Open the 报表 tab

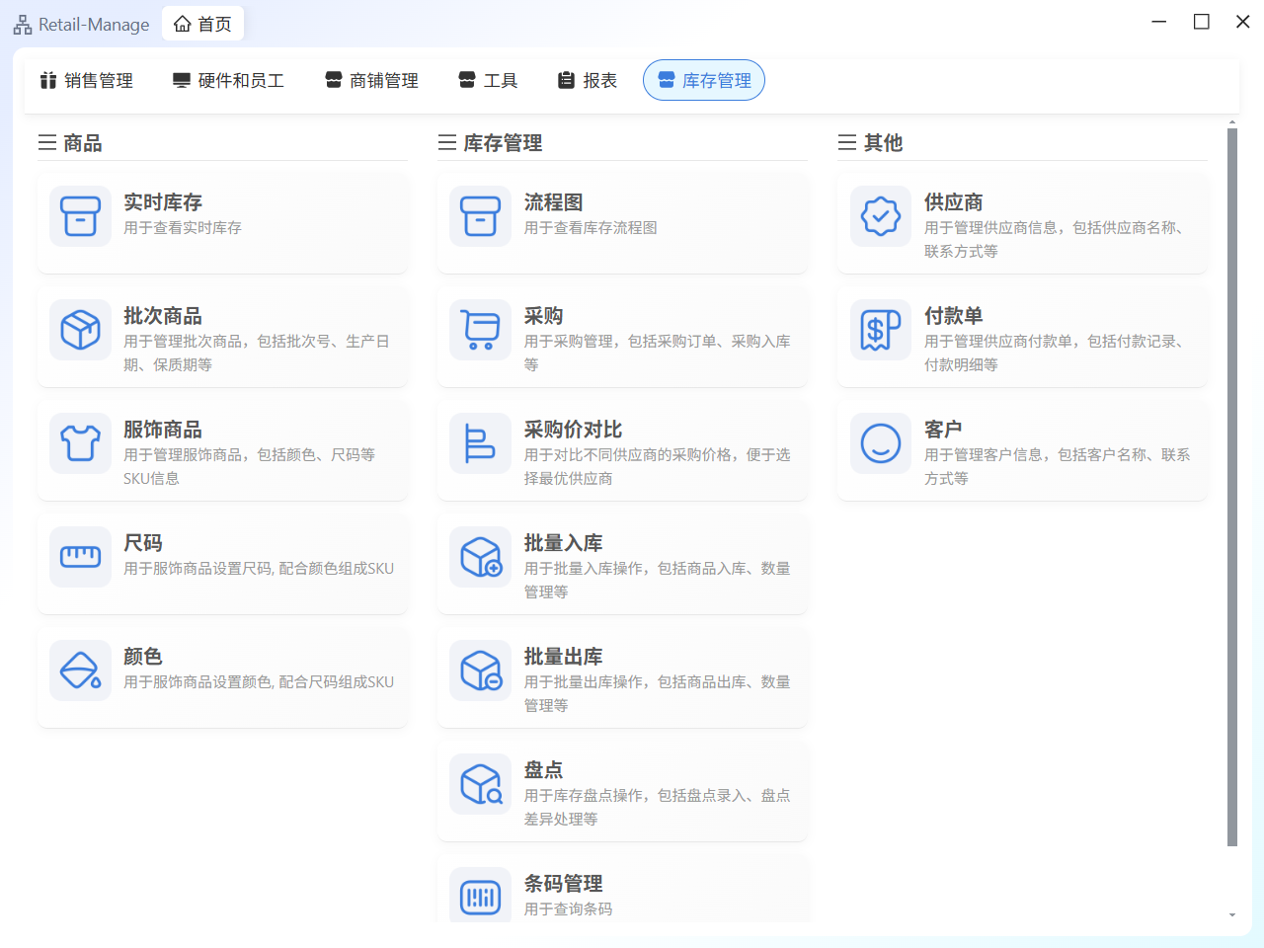tap(588, 81)
